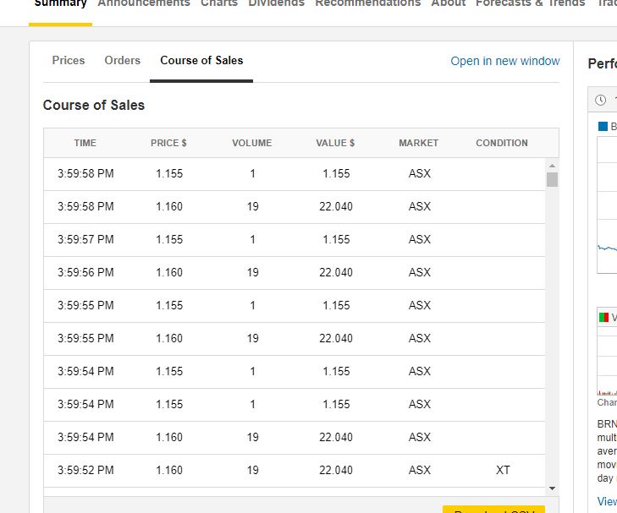Open the Recommendations section
The height and width of the screenshot is (513, 617).
[x=367, y=3]
